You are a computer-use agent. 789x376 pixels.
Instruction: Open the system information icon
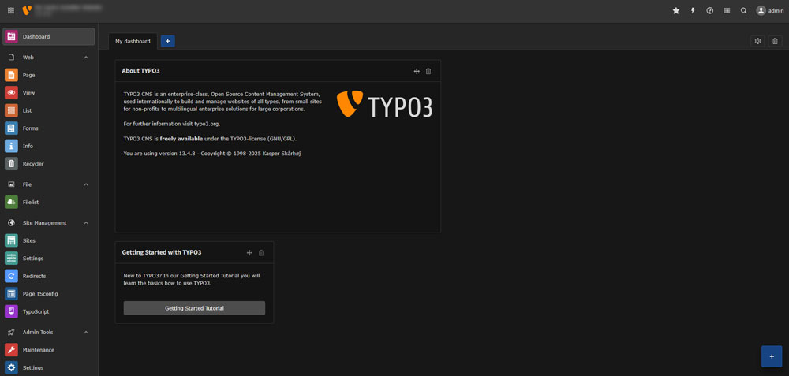click(x=727, y=10)
